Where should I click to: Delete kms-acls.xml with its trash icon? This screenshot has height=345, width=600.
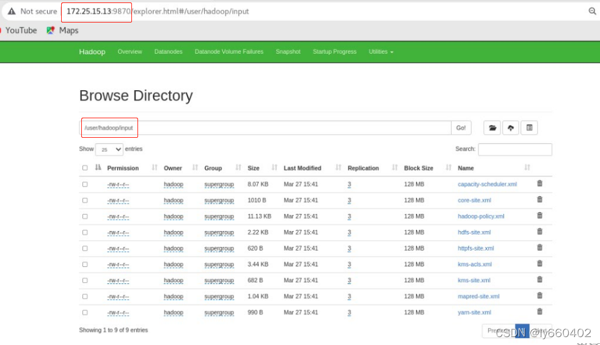540,264
